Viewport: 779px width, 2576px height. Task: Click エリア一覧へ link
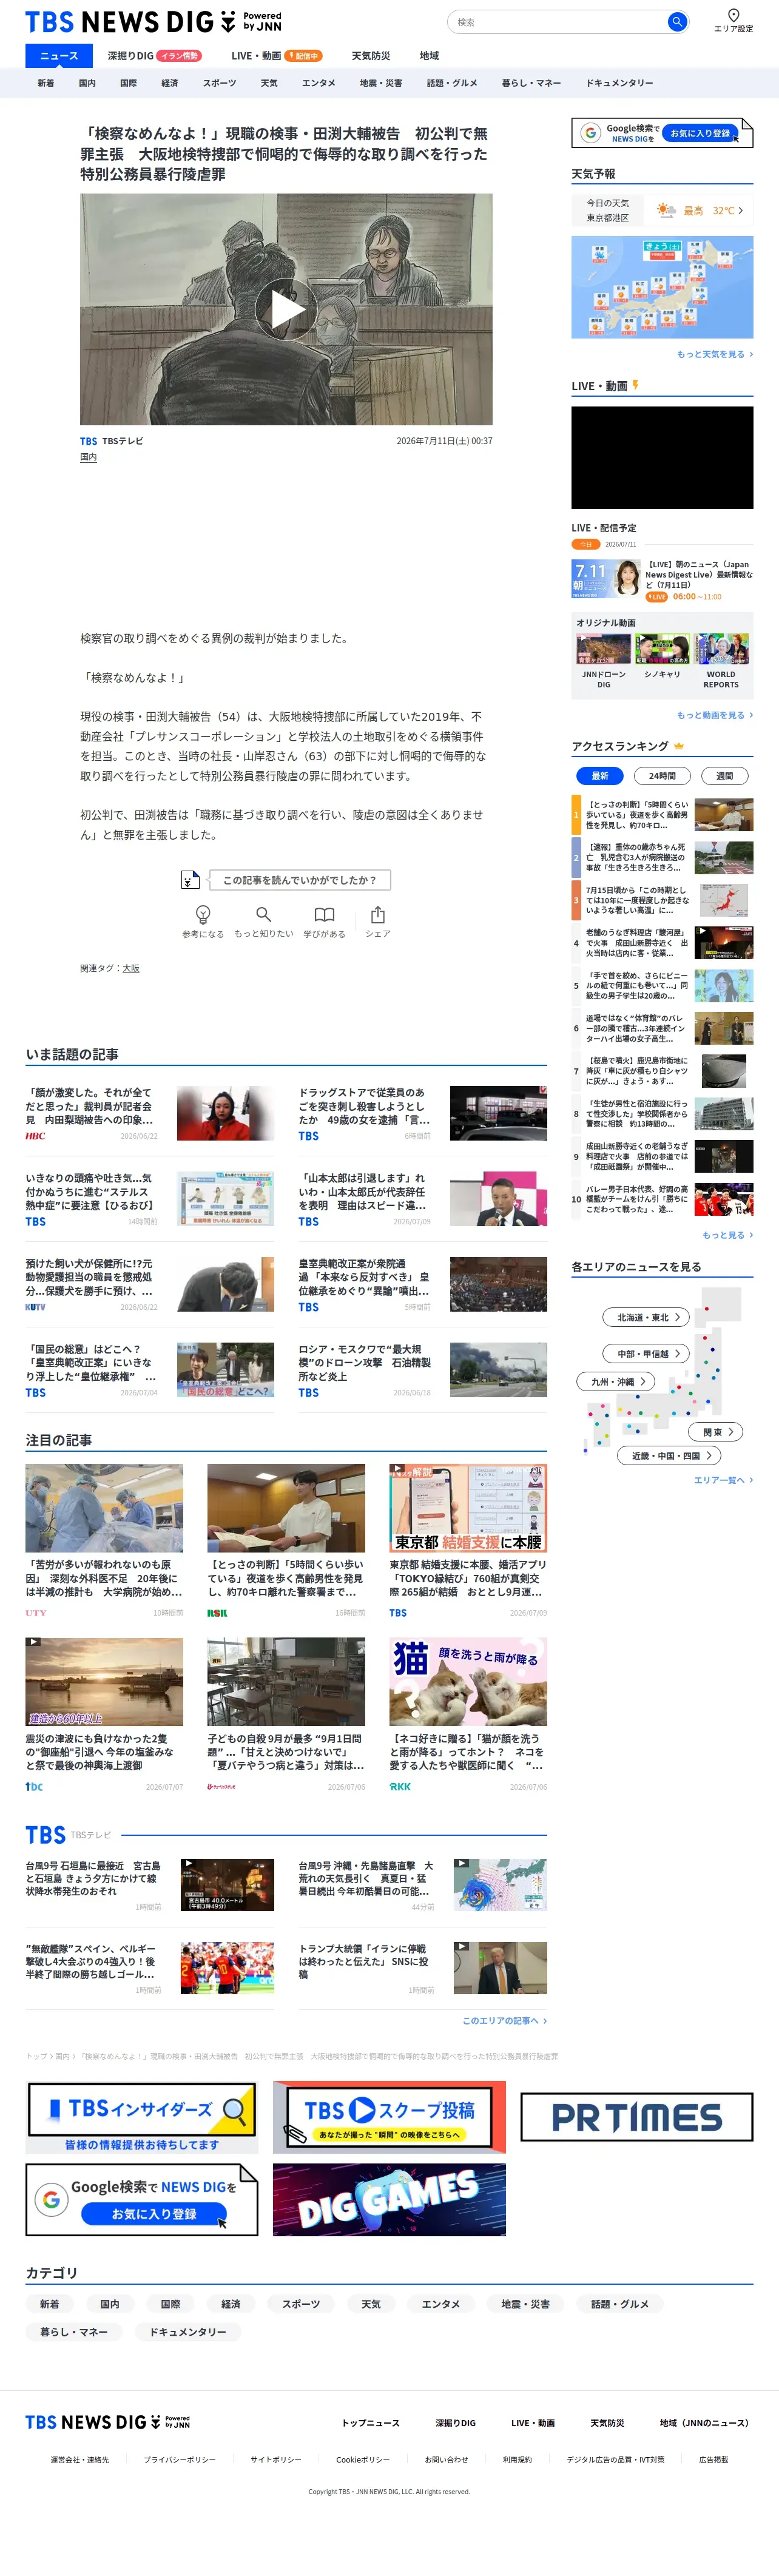coord(723,1480)
